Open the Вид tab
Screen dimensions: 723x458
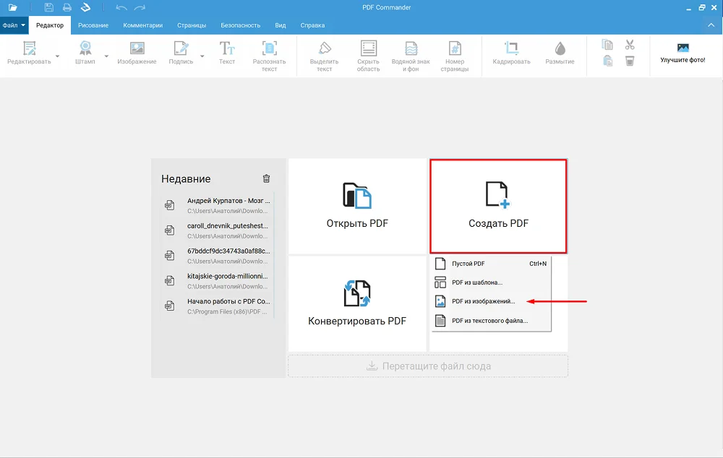tap(281, 25)
